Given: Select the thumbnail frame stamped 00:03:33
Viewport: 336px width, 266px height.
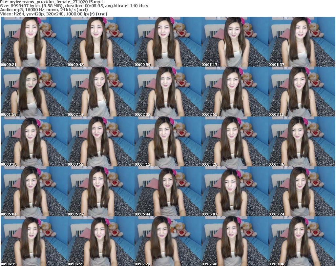Looking at the screenshot, I should [34, 141].
